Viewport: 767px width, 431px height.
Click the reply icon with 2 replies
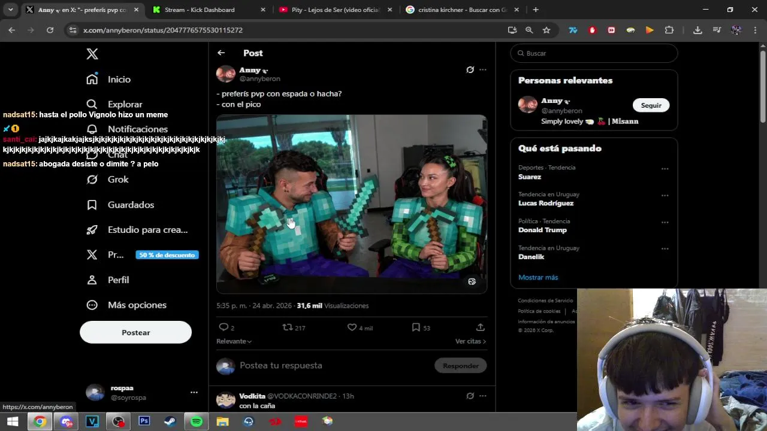224,327
